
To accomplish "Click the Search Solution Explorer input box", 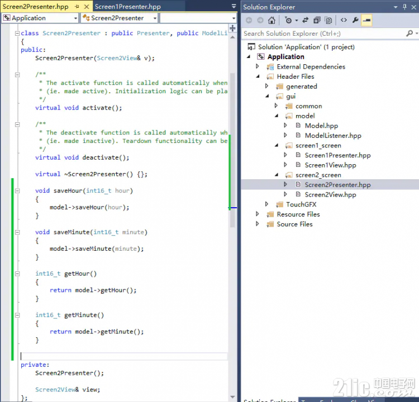I will tap(323, 33).
